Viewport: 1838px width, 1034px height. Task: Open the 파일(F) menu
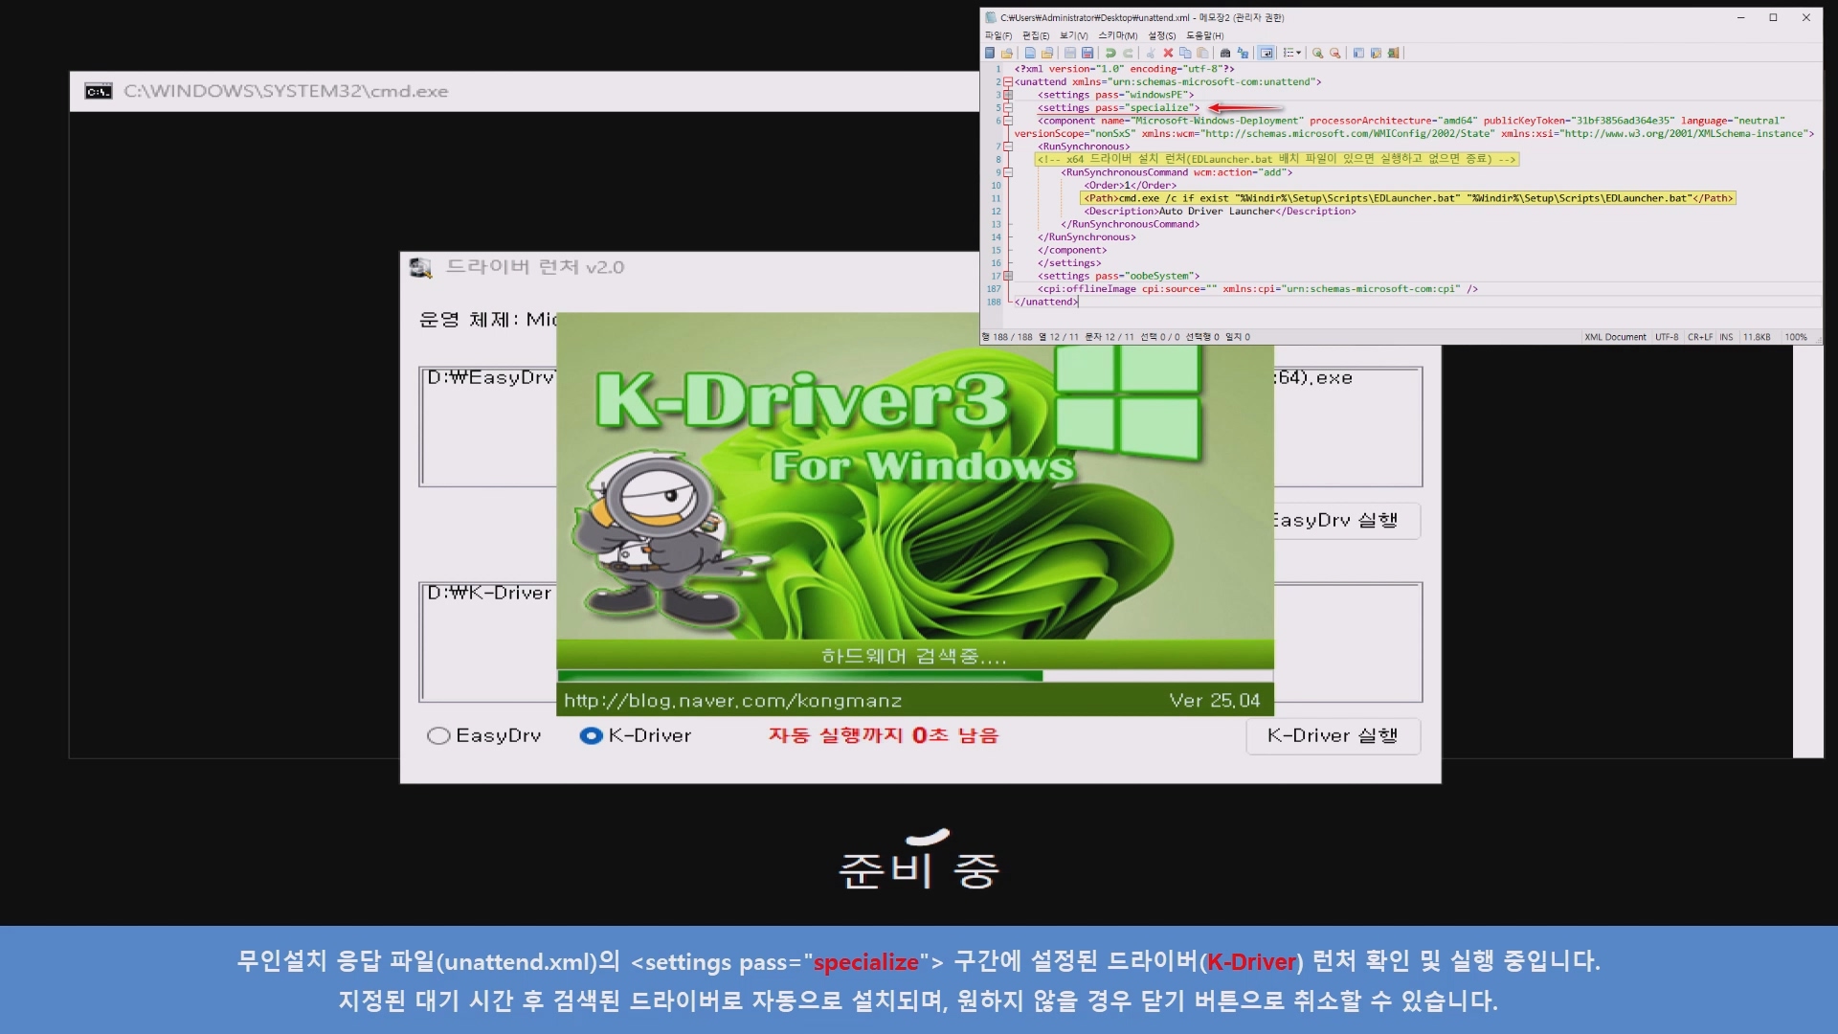tap(997, 35)
